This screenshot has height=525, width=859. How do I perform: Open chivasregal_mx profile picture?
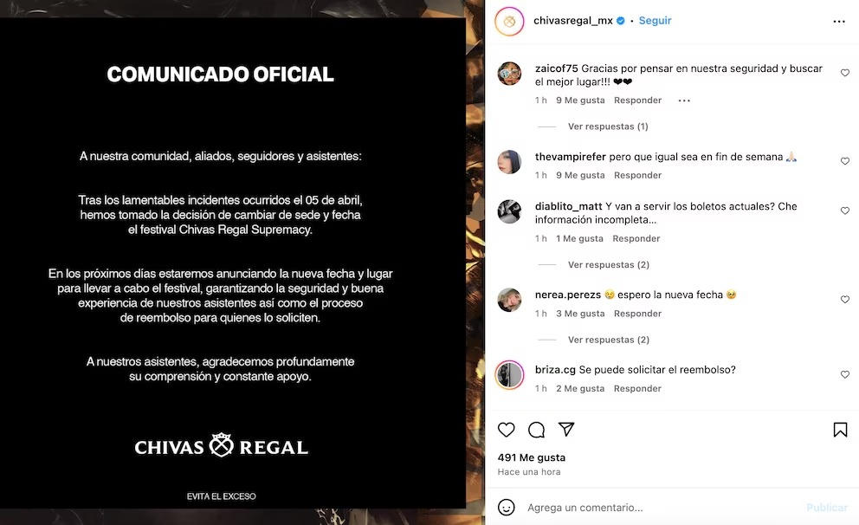click(509, 22)
